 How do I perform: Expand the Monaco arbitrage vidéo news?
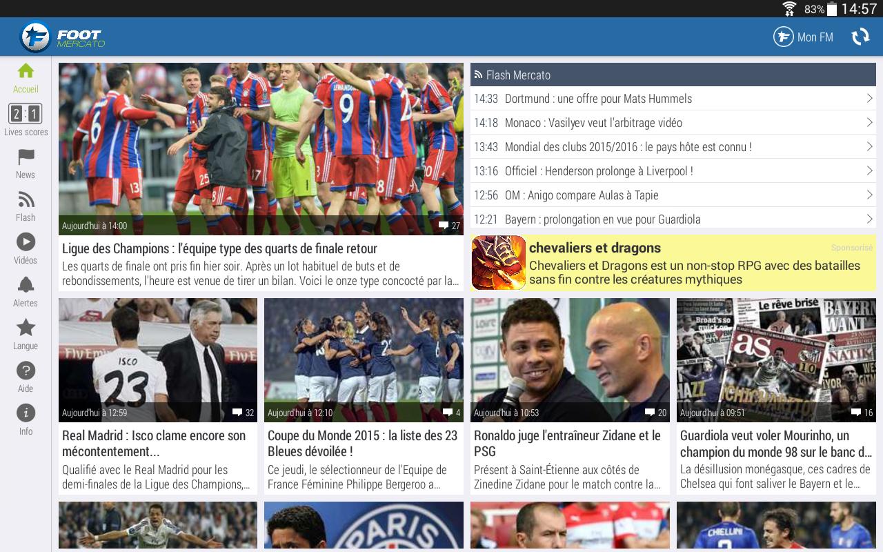click(x=673, y=122)
